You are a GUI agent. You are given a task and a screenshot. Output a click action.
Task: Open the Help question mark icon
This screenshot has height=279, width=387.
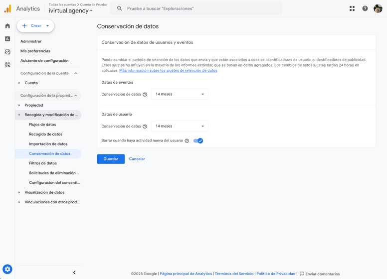365,8
